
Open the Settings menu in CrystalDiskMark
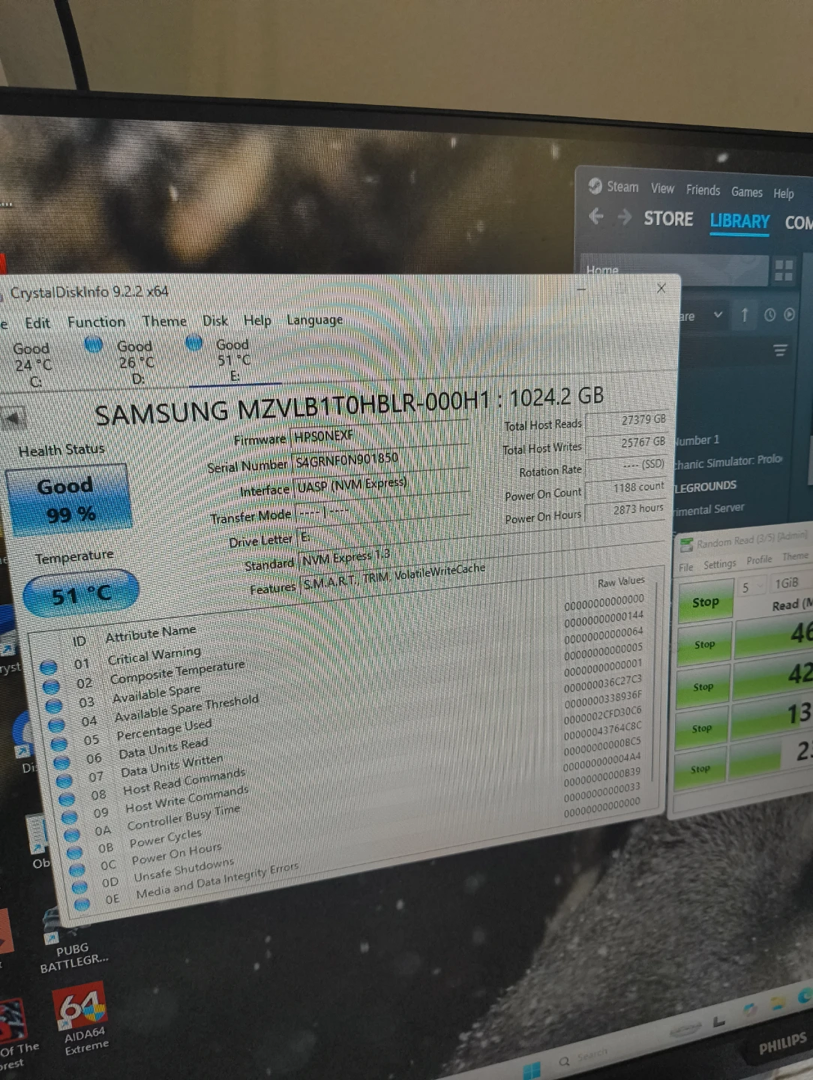719,564
